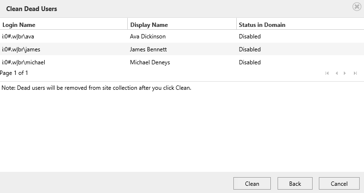Sort by the Login Name column header

(x=19, y=25)
